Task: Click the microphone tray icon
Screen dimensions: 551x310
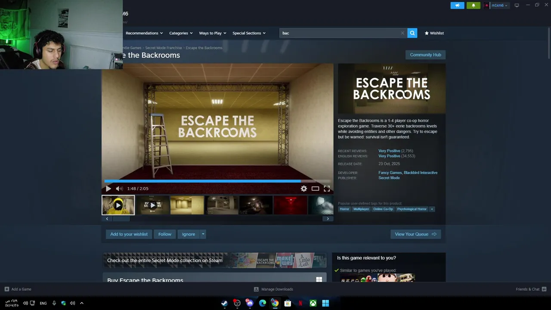Action: (x=54, y=303)
